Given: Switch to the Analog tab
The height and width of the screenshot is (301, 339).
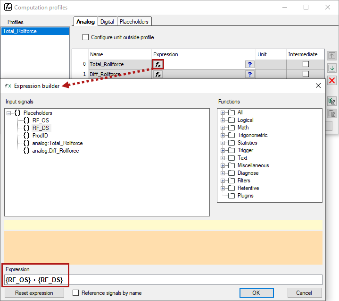Looking at the screenshot, I should (x=86, y=22).
